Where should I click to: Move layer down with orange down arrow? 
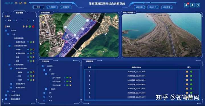pyautogui.click(x=24, y=27)
